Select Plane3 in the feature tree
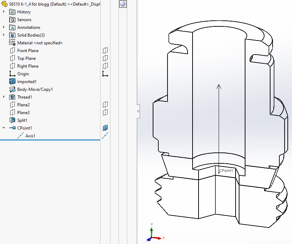Viewport: 292px width, 244px height. pos(23,113)
